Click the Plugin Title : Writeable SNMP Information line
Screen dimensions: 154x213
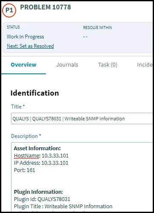63,206
